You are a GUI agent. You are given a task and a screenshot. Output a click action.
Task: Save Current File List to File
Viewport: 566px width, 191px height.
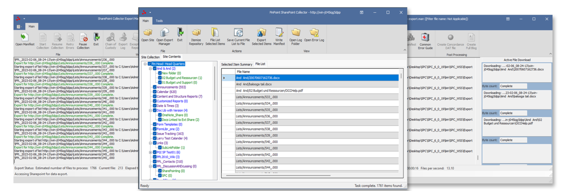tap(238, 37)
